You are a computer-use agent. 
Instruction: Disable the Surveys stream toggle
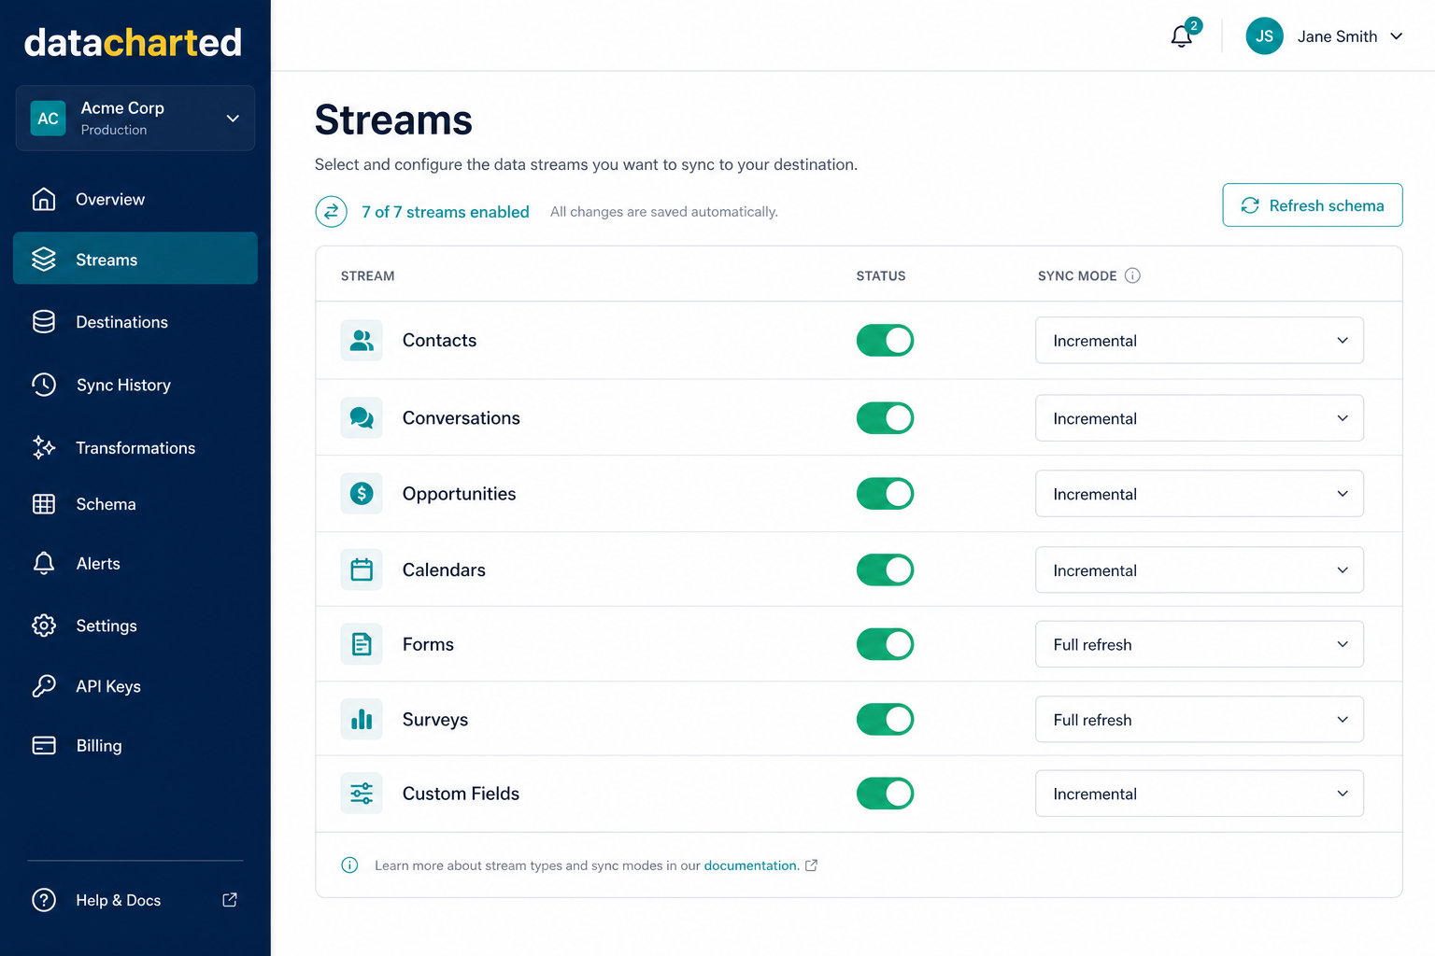(x=885, y=719)
